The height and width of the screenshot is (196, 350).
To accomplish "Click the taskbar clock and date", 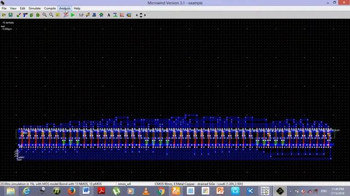I will (x=337, y=191).
